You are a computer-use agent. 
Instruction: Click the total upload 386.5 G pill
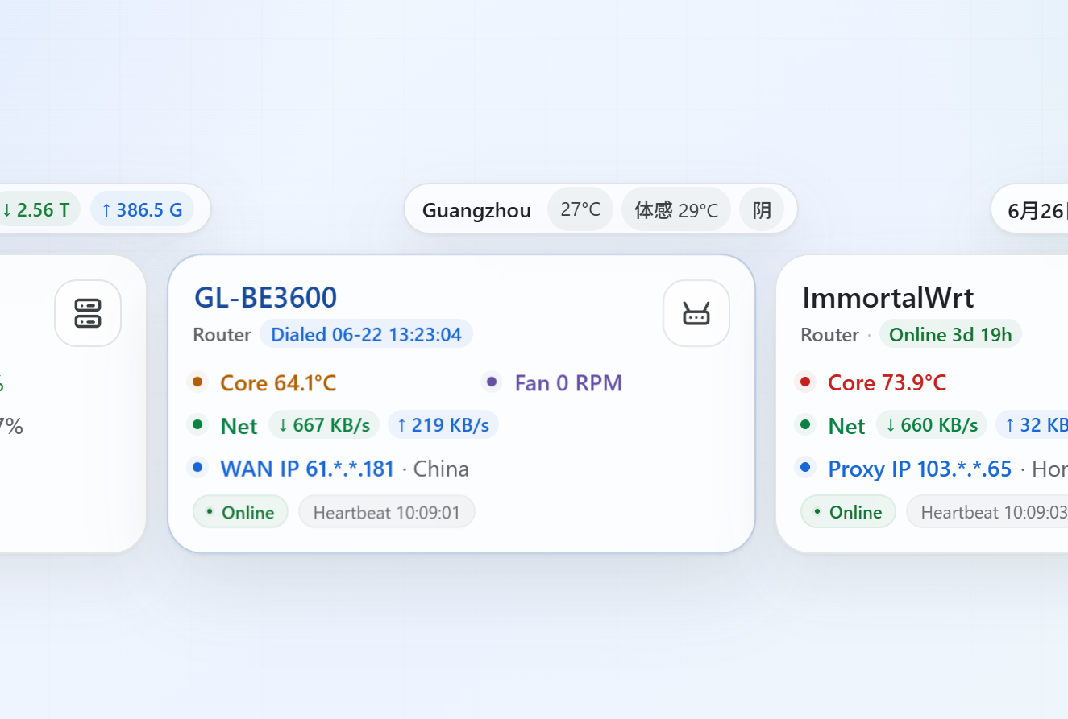[143, 210]
